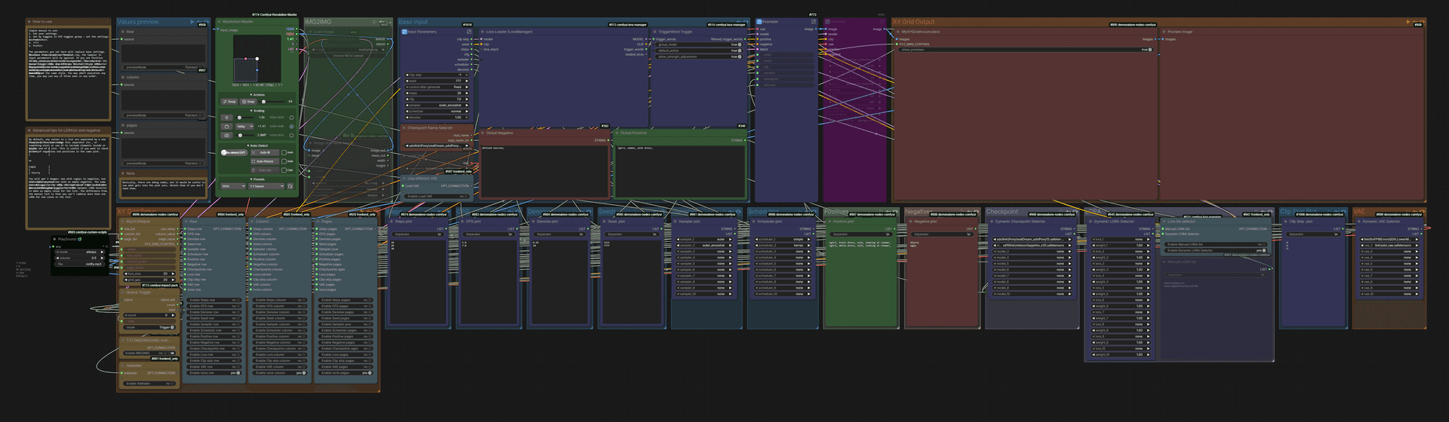The height and width of the screenshot is (422, 1449).
Task: Click the resolution scale icon beside 1080p
Action: (x=226, y=127)
